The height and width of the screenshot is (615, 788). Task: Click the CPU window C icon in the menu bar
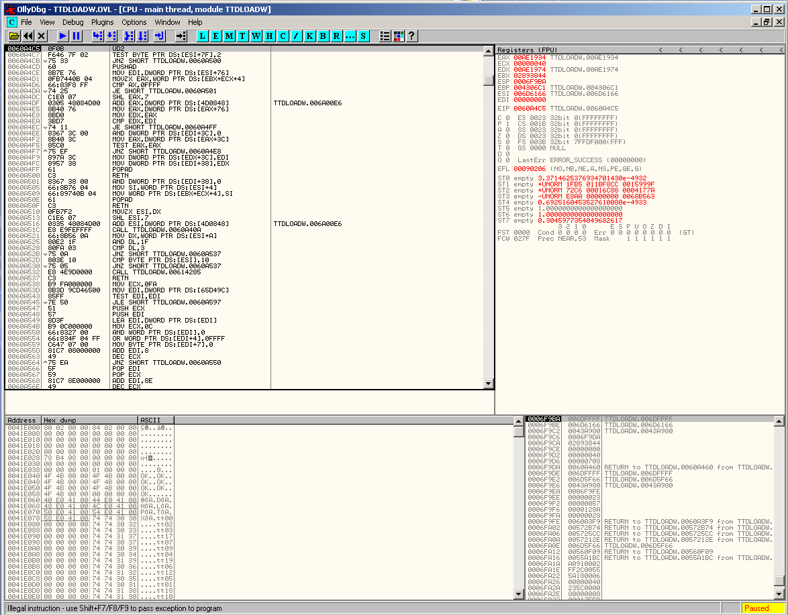tap(11, 22)
